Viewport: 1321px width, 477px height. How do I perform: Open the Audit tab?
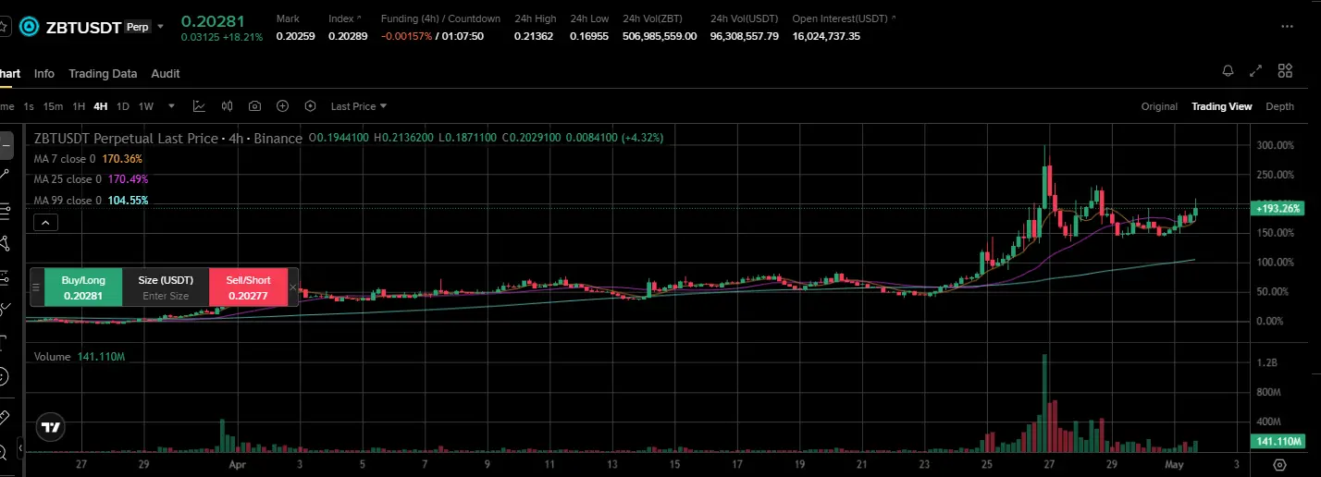[166, 73]
